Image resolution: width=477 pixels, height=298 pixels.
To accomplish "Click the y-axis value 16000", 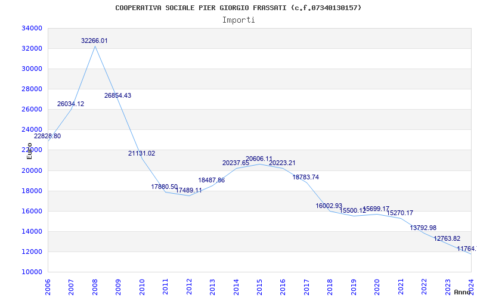I will (x=32, y=212).
